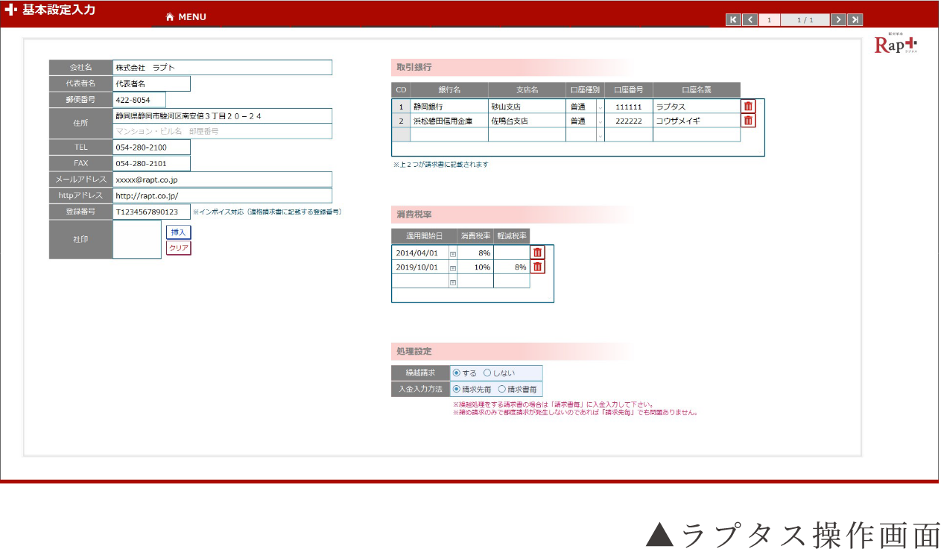Image resolution: width=941 pixels, height=549 pixels.
Task: Jump to last record button
Action: pyautogui.click(x=855, y=20)
